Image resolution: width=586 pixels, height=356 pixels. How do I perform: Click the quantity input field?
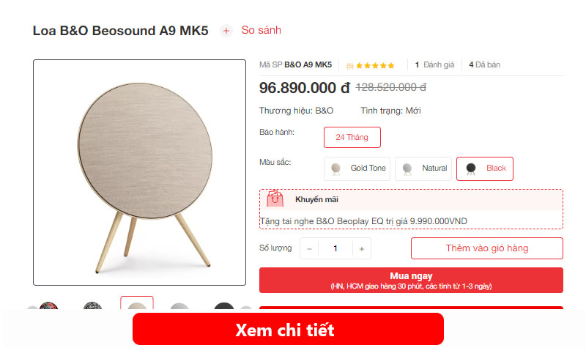tap(335, 249)
